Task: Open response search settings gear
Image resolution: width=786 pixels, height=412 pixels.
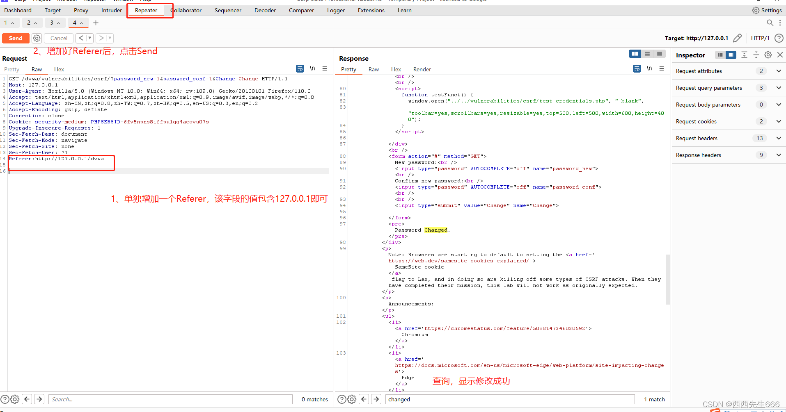Action: tap(352, 399)
